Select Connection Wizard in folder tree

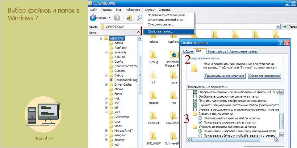tap(126, 66)
